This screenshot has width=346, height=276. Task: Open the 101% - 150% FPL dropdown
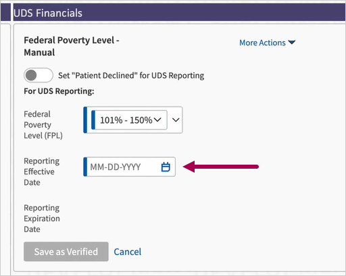[x=129, y=120]
